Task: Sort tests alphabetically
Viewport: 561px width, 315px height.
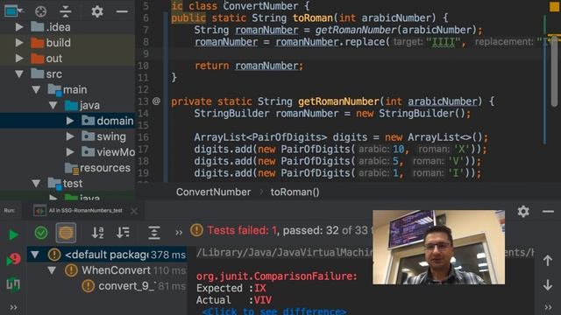Action: click(97, 233)
